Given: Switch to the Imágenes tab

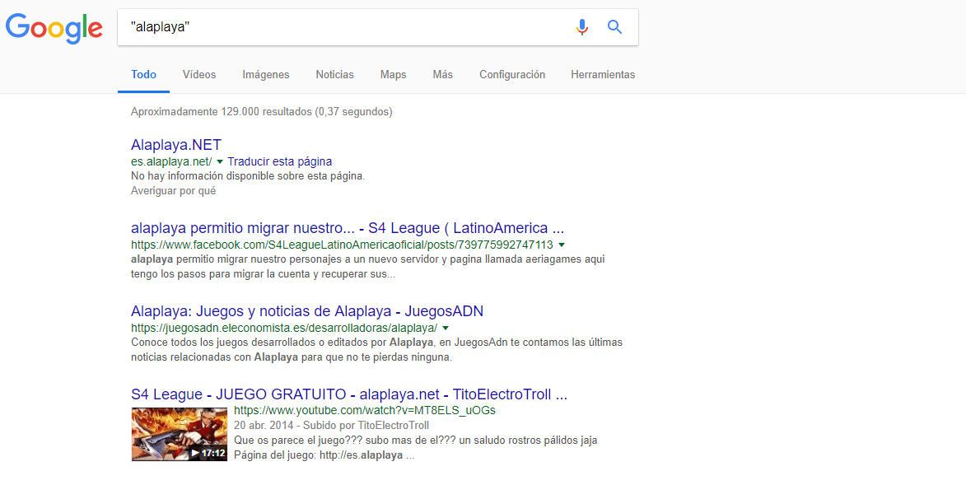Looking at the screenshot, I should pyautogui.click(x=265, y=74).
